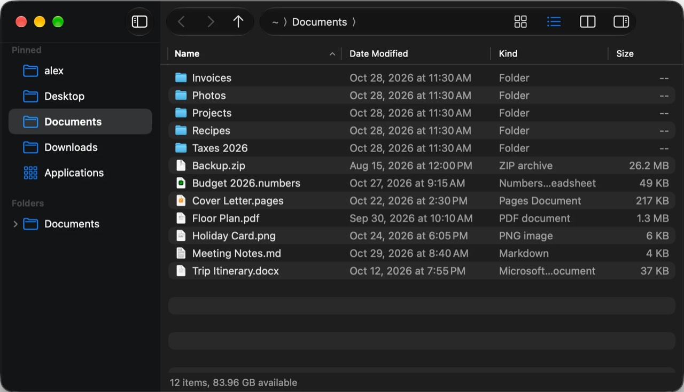Click the Backup.zip file icon
The image size is (684, 392).
[181, 166]
